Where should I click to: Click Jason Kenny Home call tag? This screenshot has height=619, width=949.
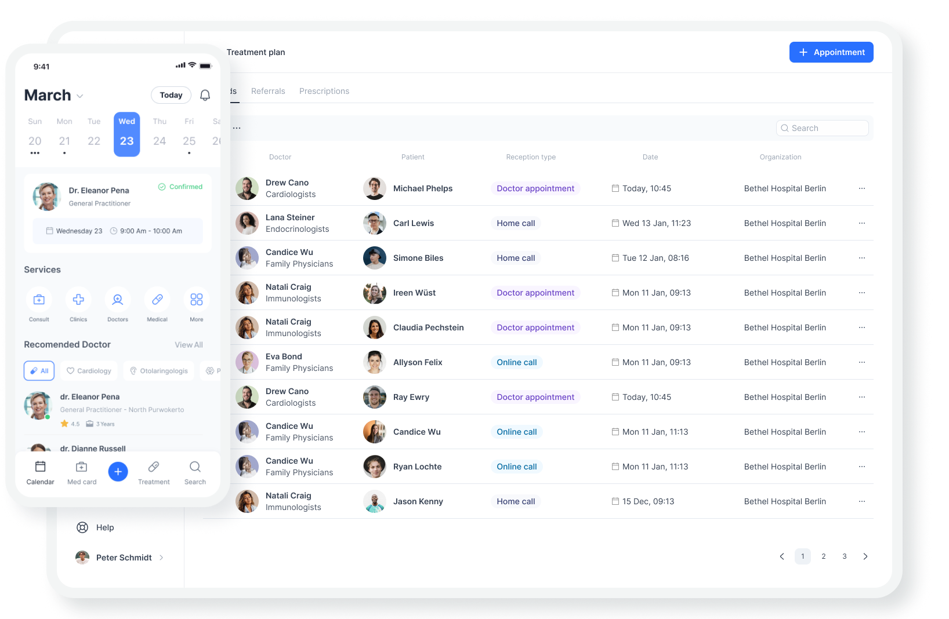[516, 501]
